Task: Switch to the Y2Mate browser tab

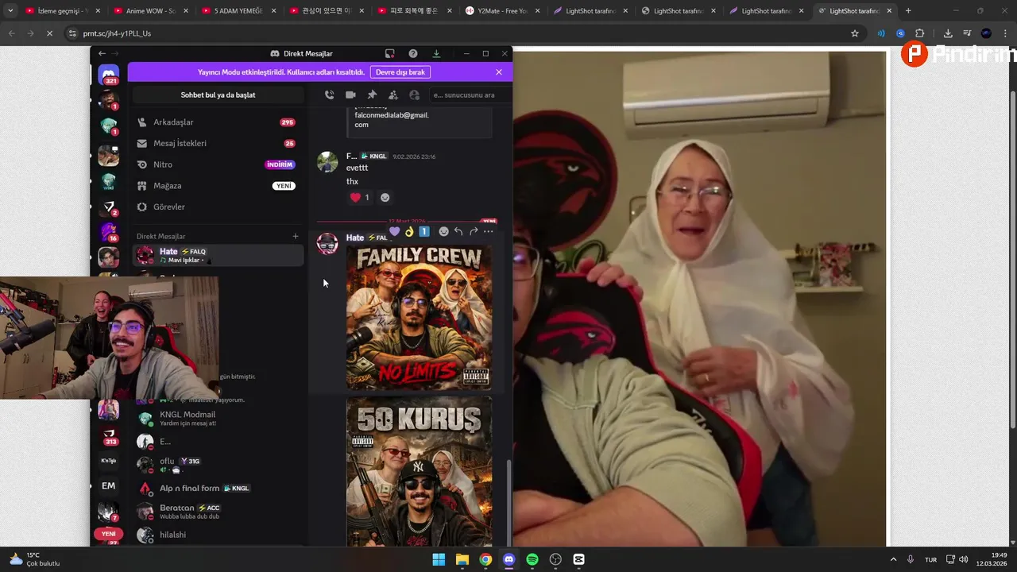Action: coord(501,11)
